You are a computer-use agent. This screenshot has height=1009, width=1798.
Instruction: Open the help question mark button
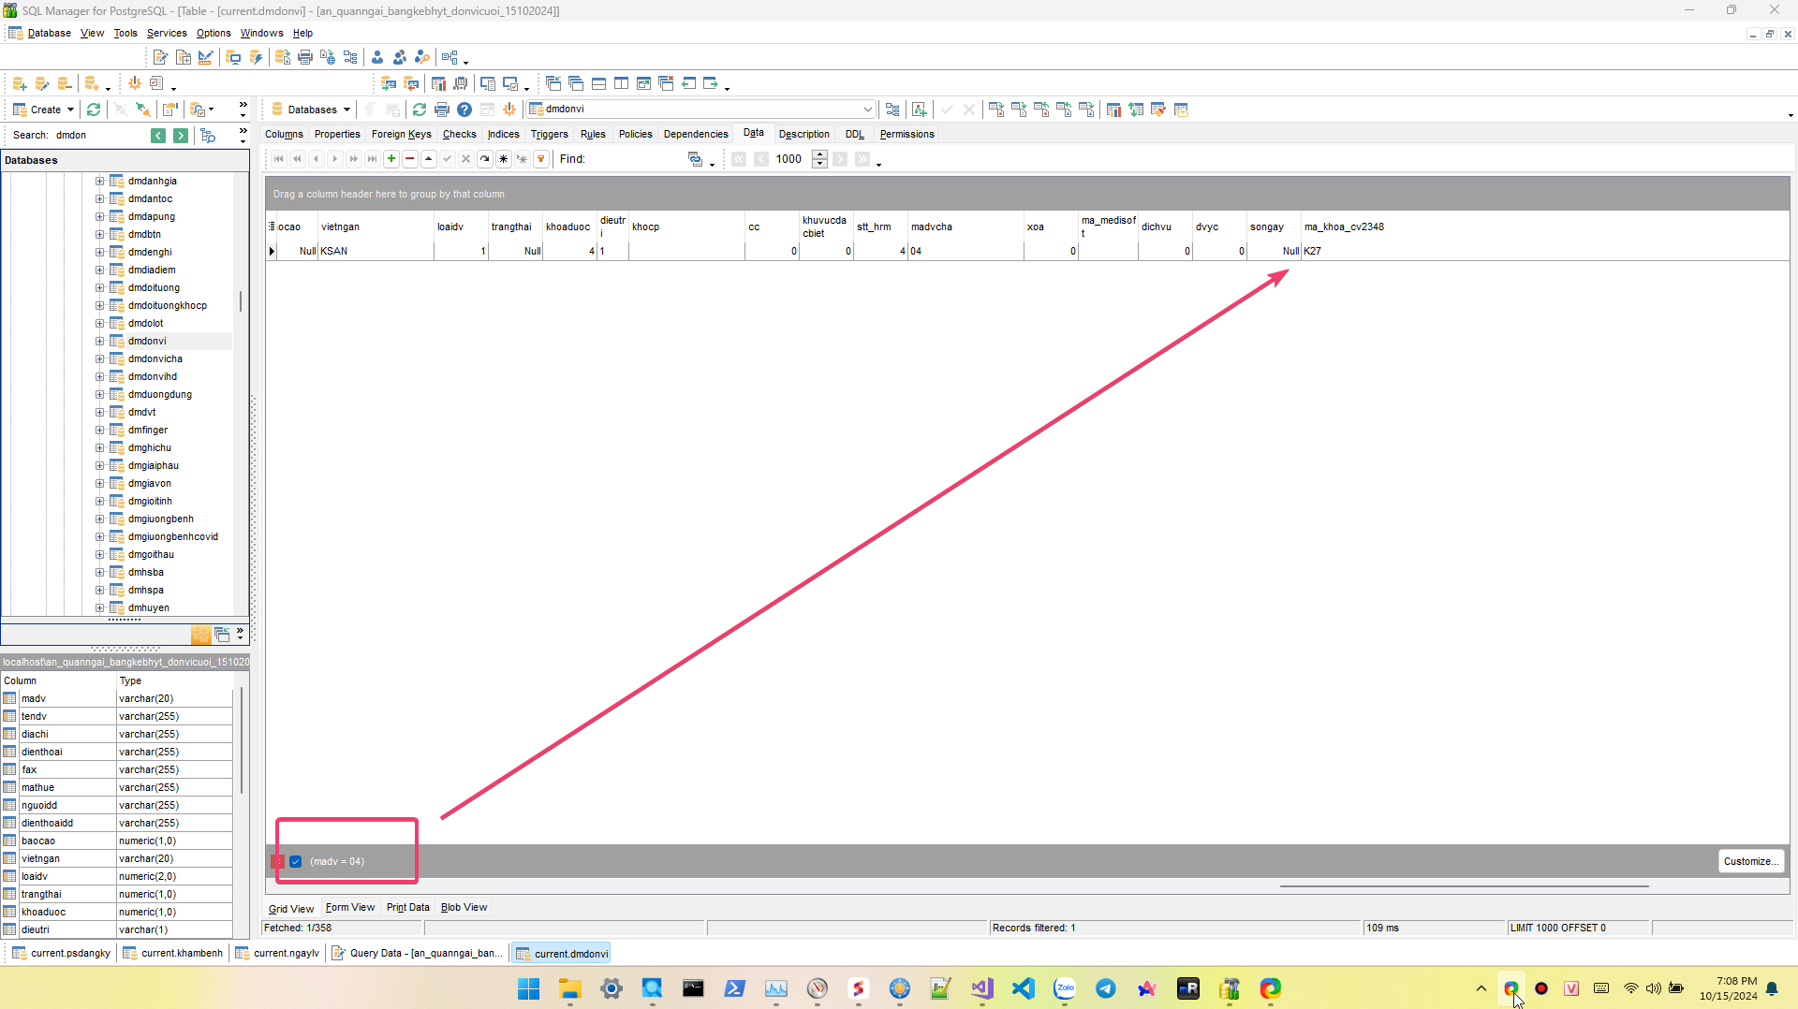click(x=464, y=110)
